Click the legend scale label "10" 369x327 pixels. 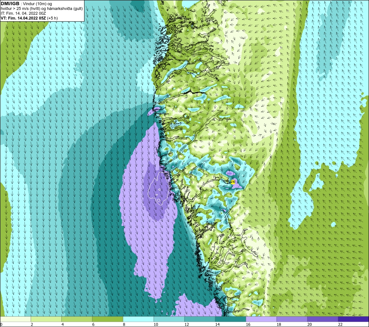click(156, 324)
